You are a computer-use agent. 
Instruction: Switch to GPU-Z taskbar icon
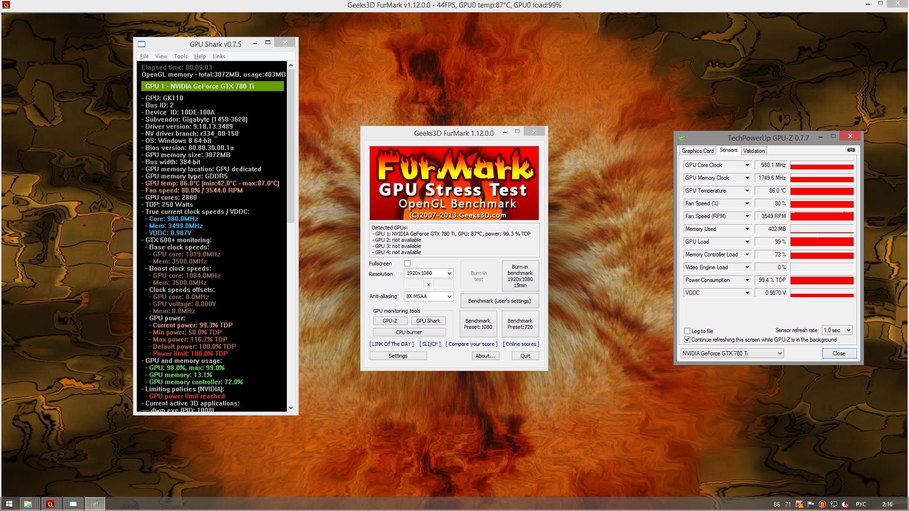[95, 504]
